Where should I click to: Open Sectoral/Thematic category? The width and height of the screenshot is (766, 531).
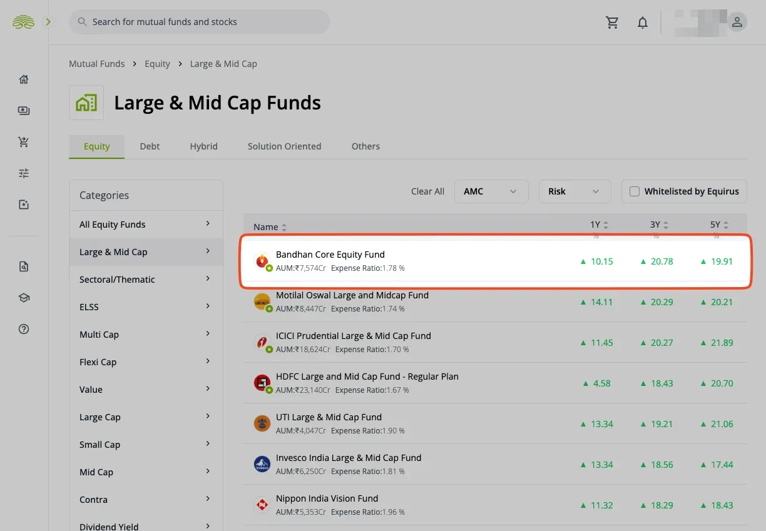pyautogui.click(x=146, y=280)
